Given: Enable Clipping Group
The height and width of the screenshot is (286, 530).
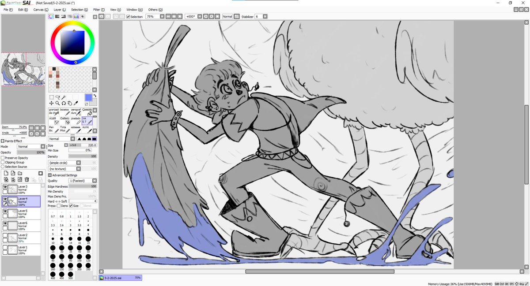Looking at the screenshot, I should tap(3, 162).
